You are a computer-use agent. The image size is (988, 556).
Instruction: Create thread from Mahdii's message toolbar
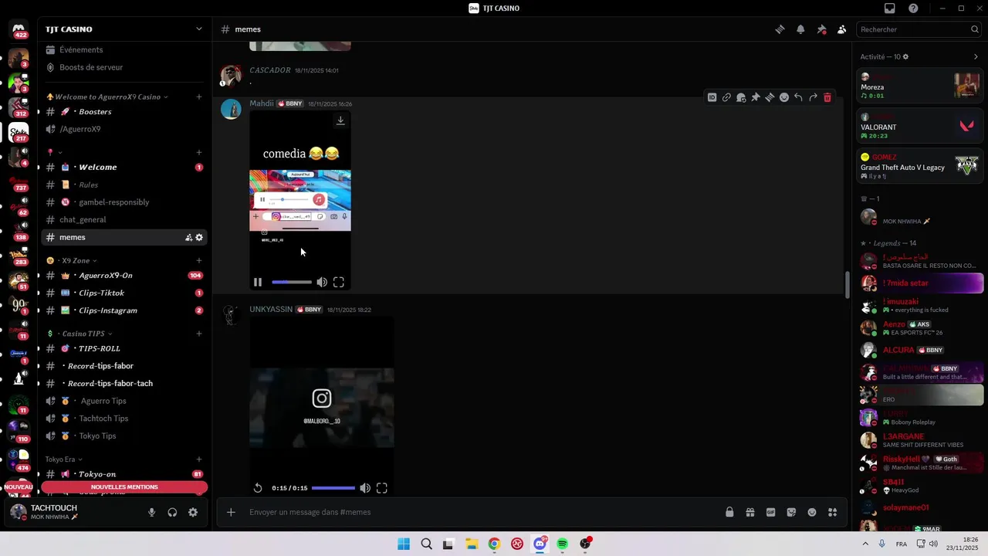click(x=770, y=97)
